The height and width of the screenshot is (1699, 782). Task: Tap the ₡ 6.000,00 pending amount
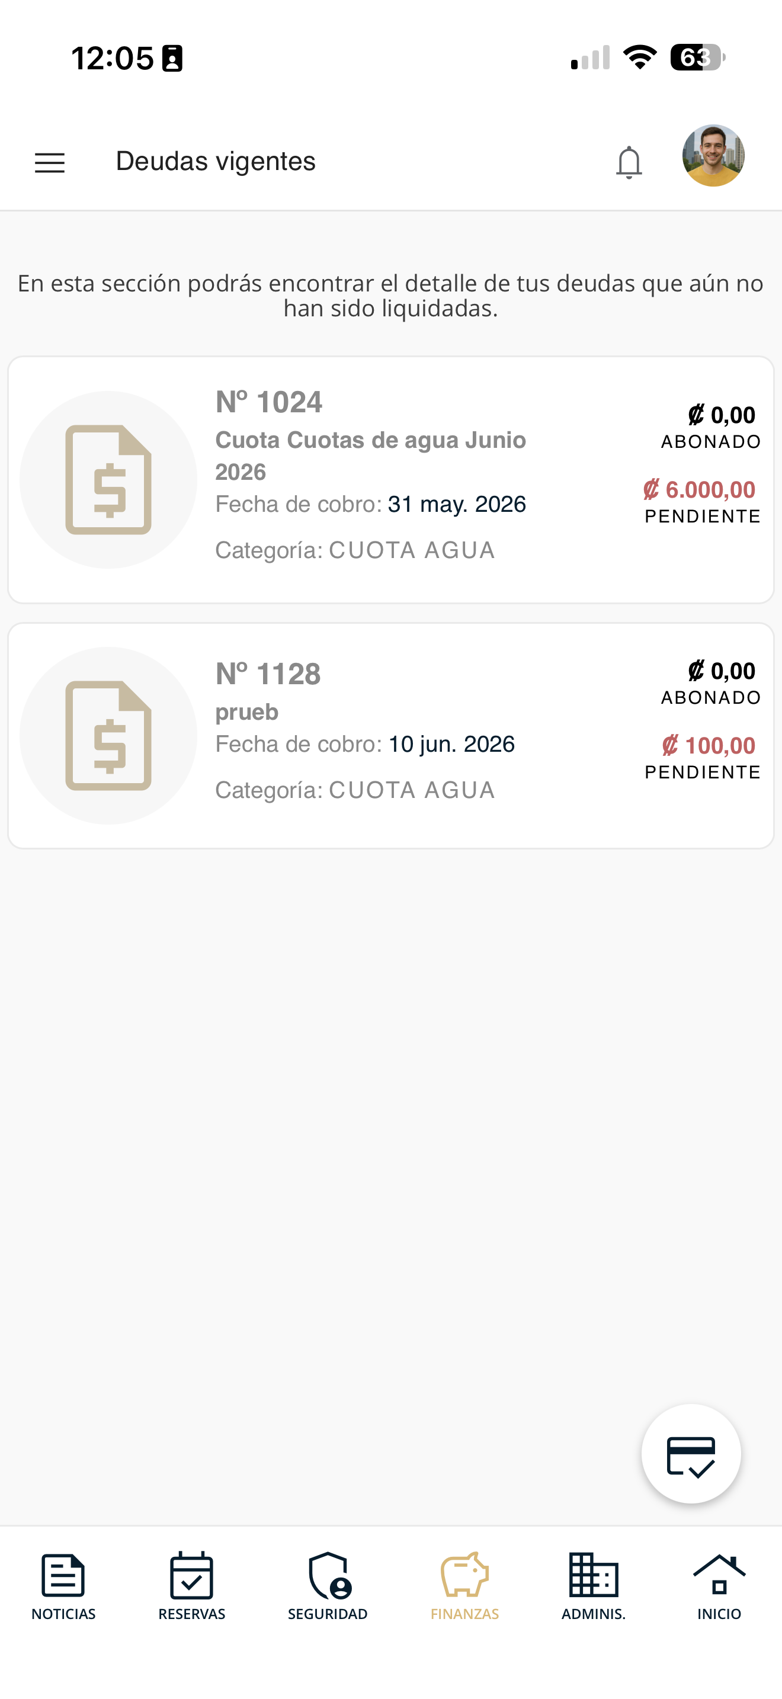699,490
